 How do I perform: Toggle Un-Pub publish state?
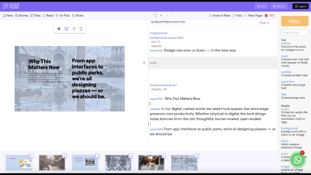coord(62,16)
